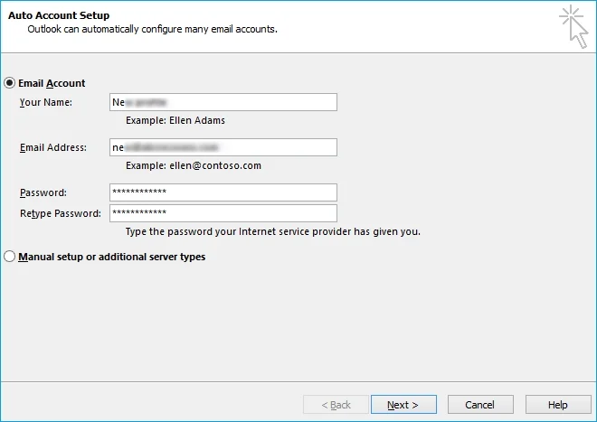Click the 'Example: ellen@contoso.com' hint text
Screen dimensions: 597x422
pos(194,165)
